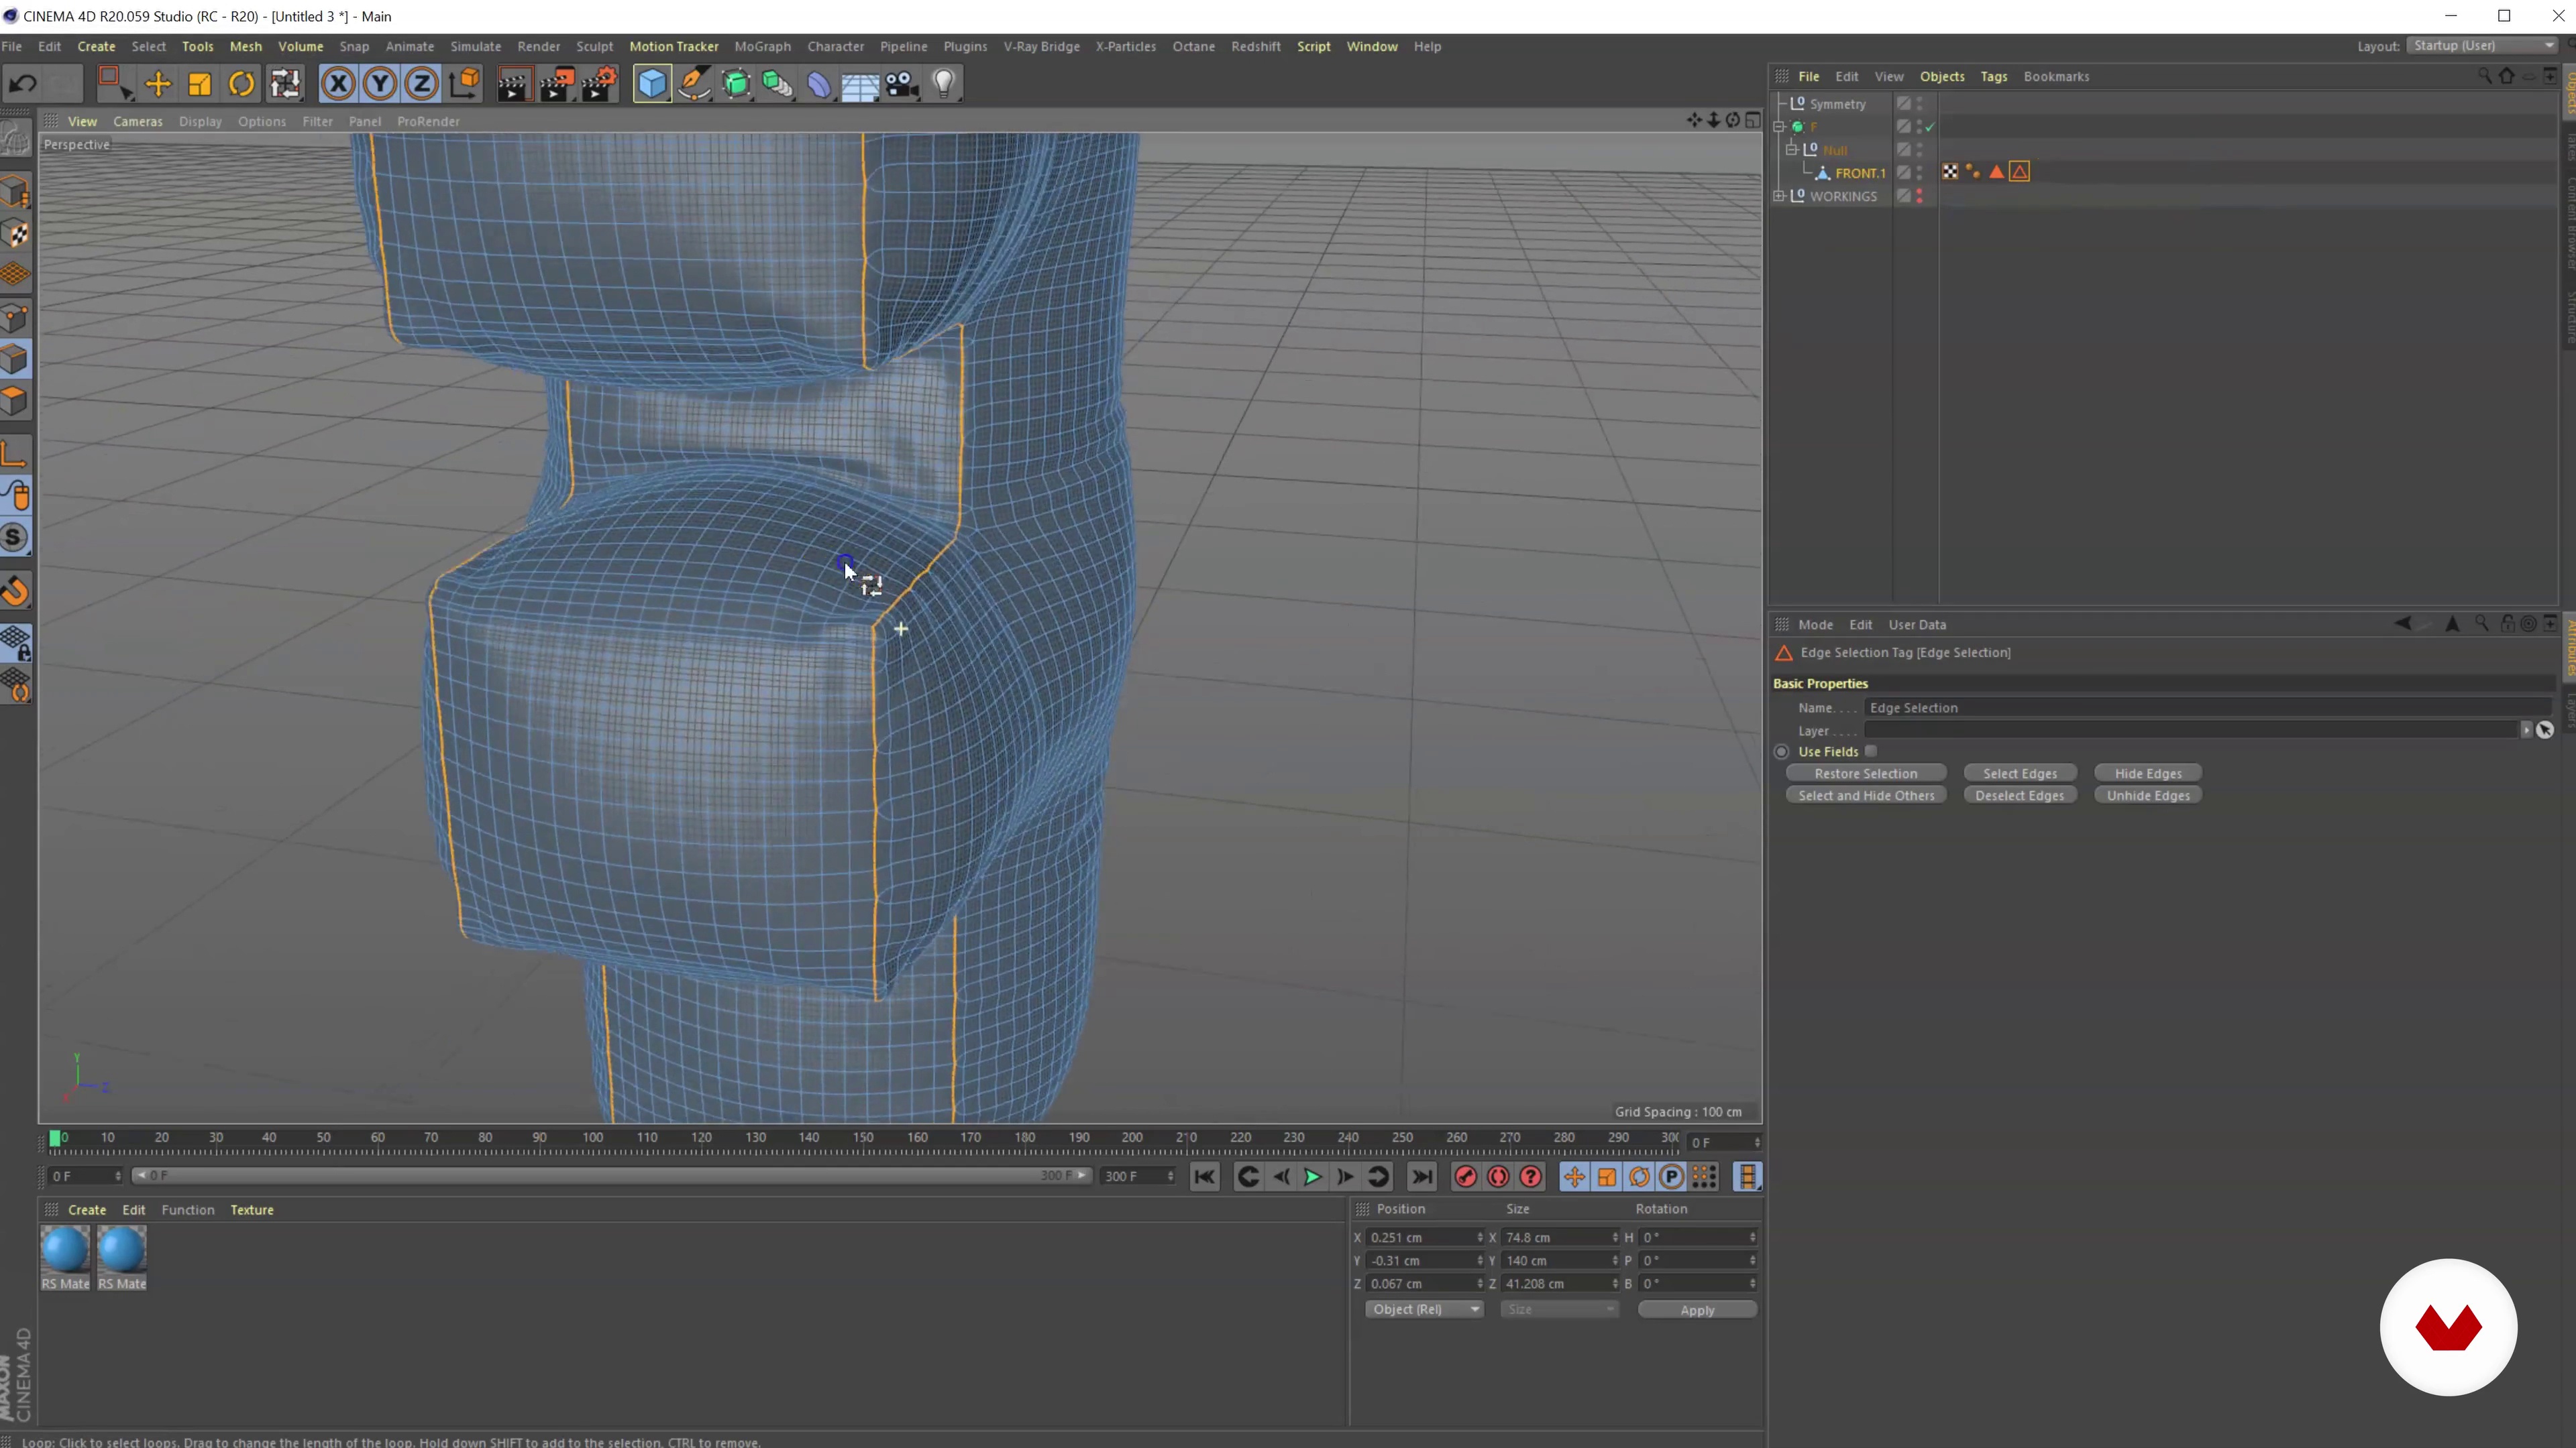
Task: Click Render View clapperboard icon
Action: [x=514, y=84]
